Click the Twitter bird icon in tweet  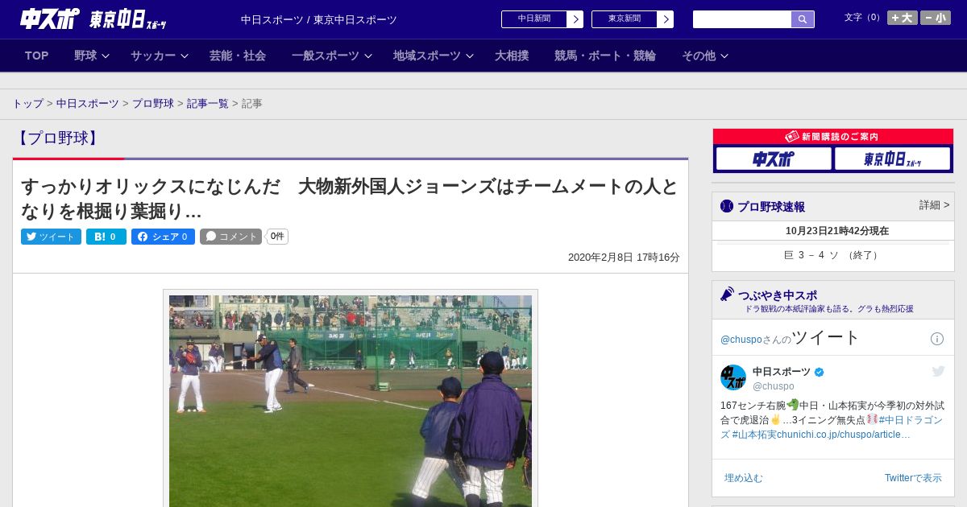tap(938, 371)
